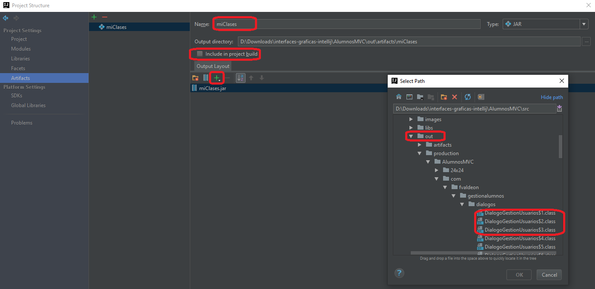Toggle sort elements by names and types
595x289 pixels.
tap(240, 78)
